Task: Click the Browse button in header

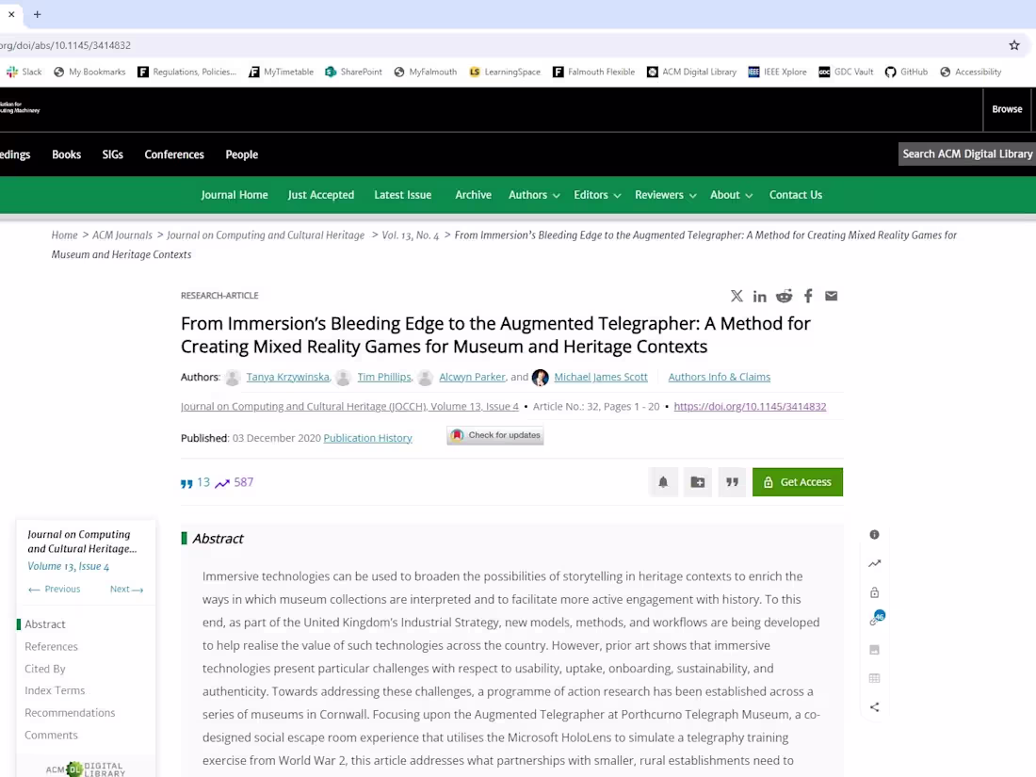Action: point(1007,109)
